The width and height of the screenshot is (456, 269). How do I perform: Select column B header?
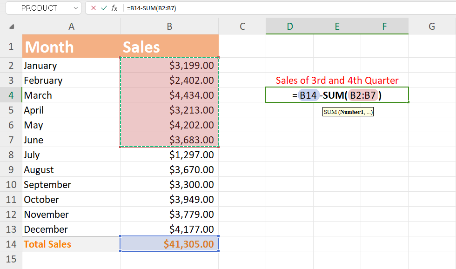pyautogui.click(x=169, y=27)
